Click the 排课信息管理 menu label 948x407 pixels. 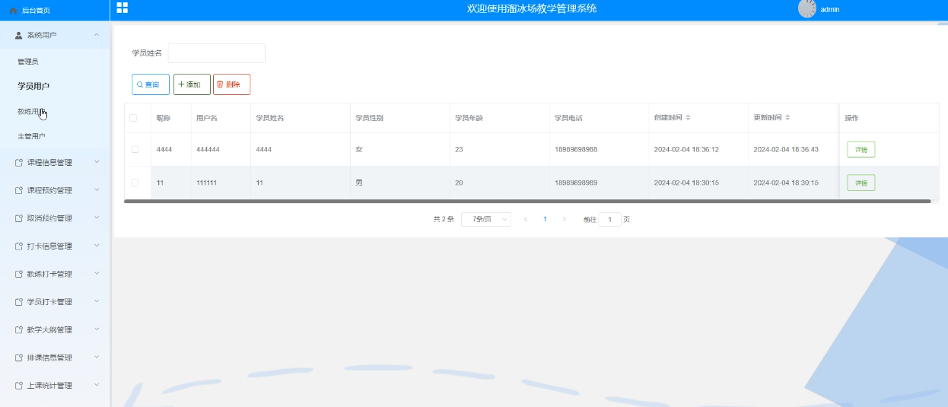click(x=49, y=358)
